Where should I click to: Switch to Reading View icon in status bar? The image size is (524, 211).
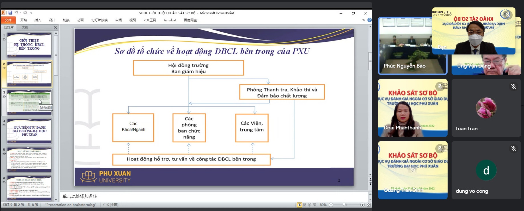310,205
